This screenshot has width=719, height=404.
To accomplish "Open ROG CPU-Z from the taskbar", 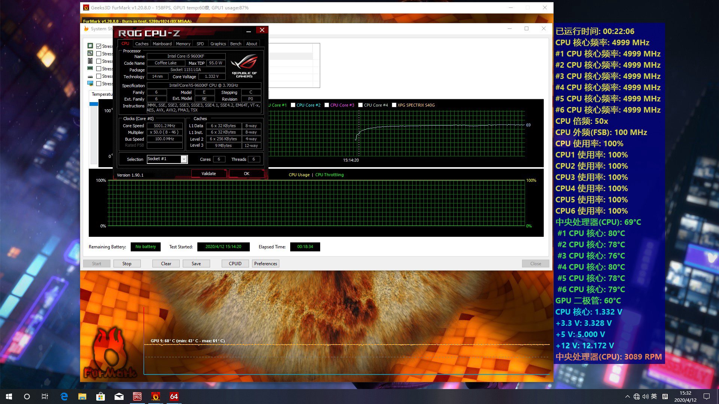I will pyautogui.click(x=137, y=397).
